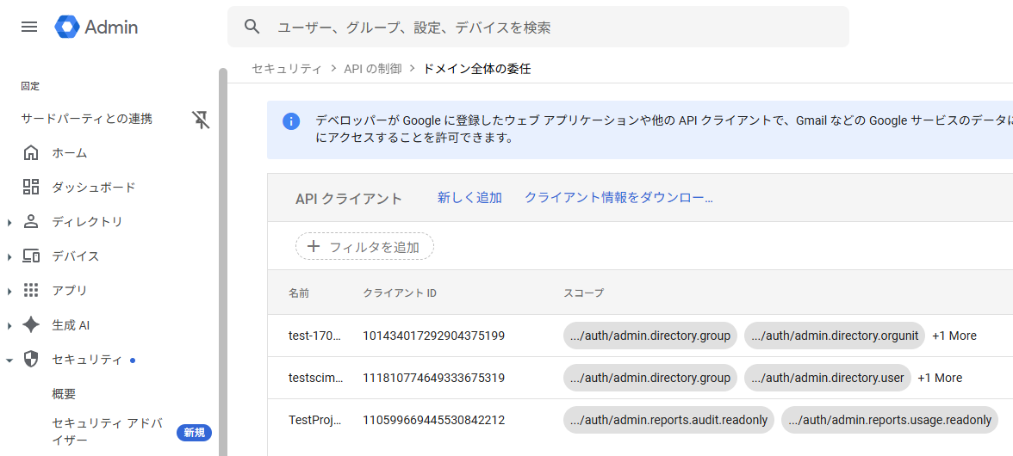
Task: Collapse the セキュリティ section arrow
Action: (x=9, y=360)
